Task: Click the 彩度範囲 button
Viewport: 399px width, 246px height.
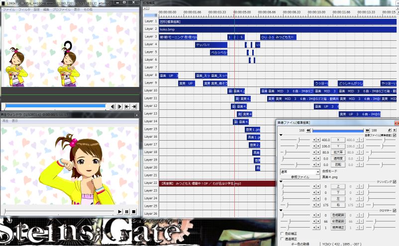Action: click(x=338, y=221)
